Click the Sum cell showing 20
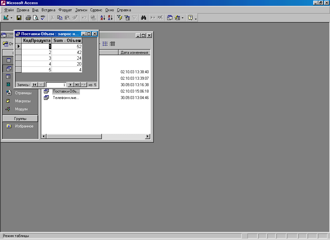Image resolution: width=330 pixels, height=240 pixels. click(67, 64)
